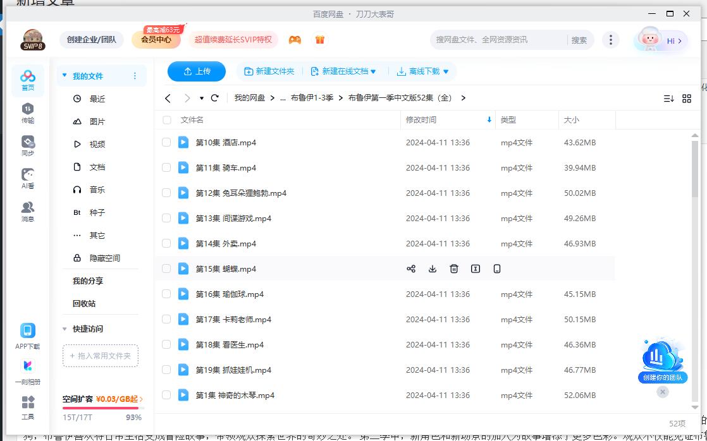Select all files via header checkbox
Image resolution: width=707 pixels, height=441 pixels.
coord(166,120)
